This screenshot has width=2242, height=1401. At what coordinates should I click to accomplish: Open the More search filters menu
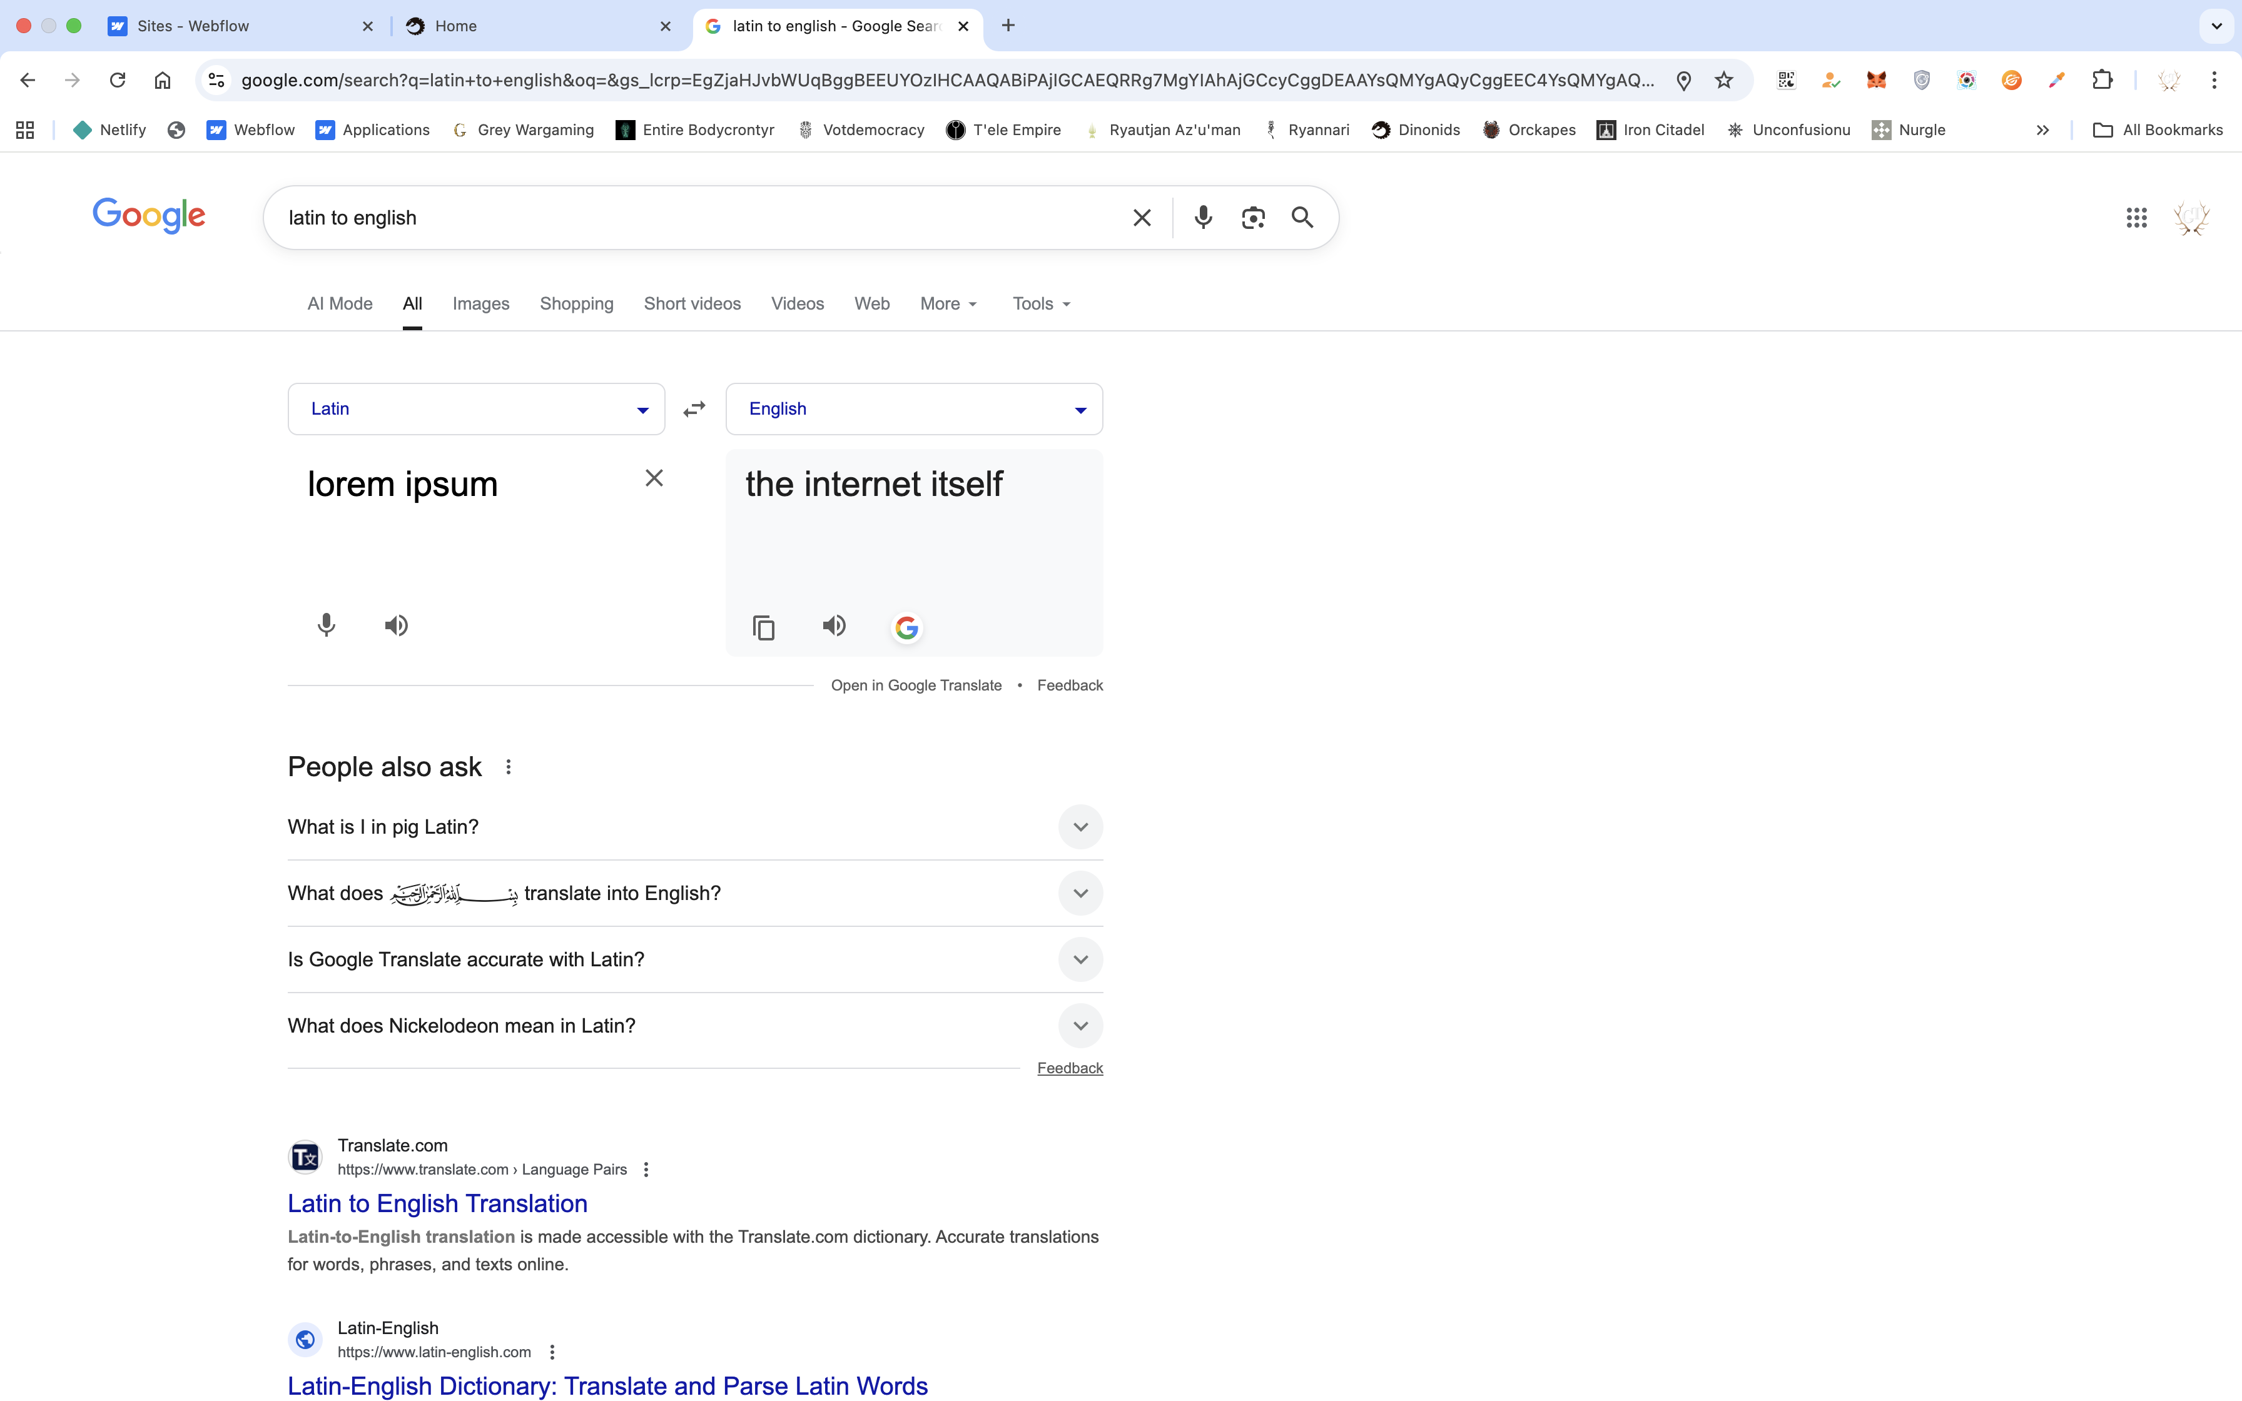(948, 304)
